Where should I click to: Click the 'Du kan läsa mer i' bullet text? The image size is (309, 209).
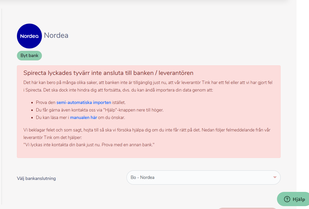52,117
